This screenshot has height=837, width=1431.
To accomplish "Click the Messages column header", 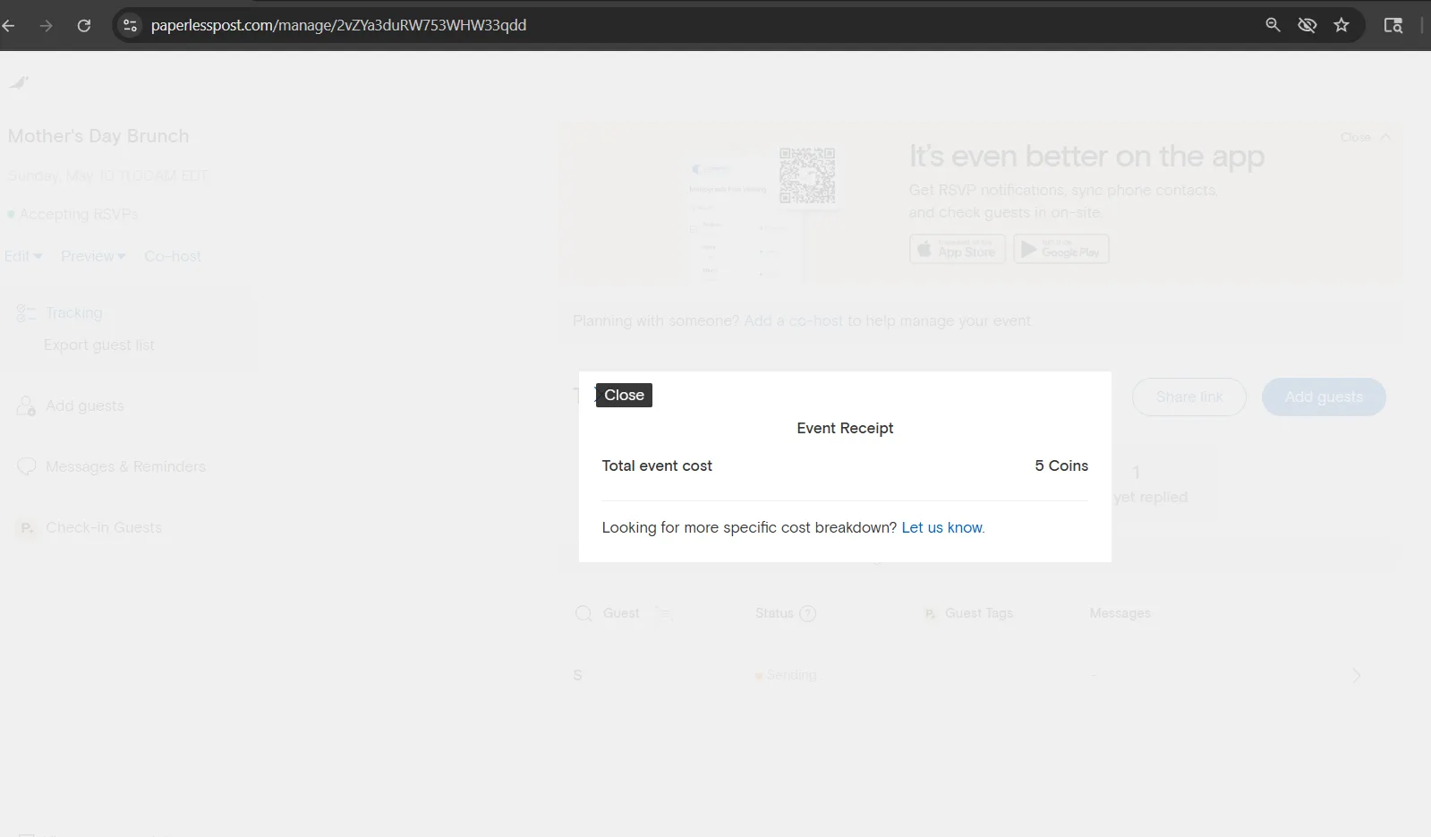I will click(x=1120, y=613).
